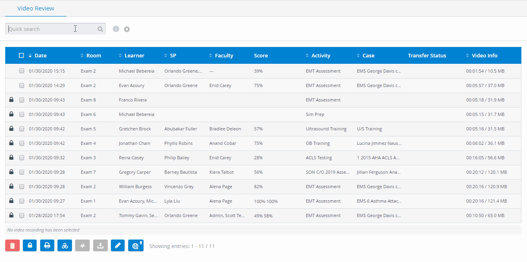Click the film reel upload icon button
This screenshot has height=262, width=527.
(136, 246)
